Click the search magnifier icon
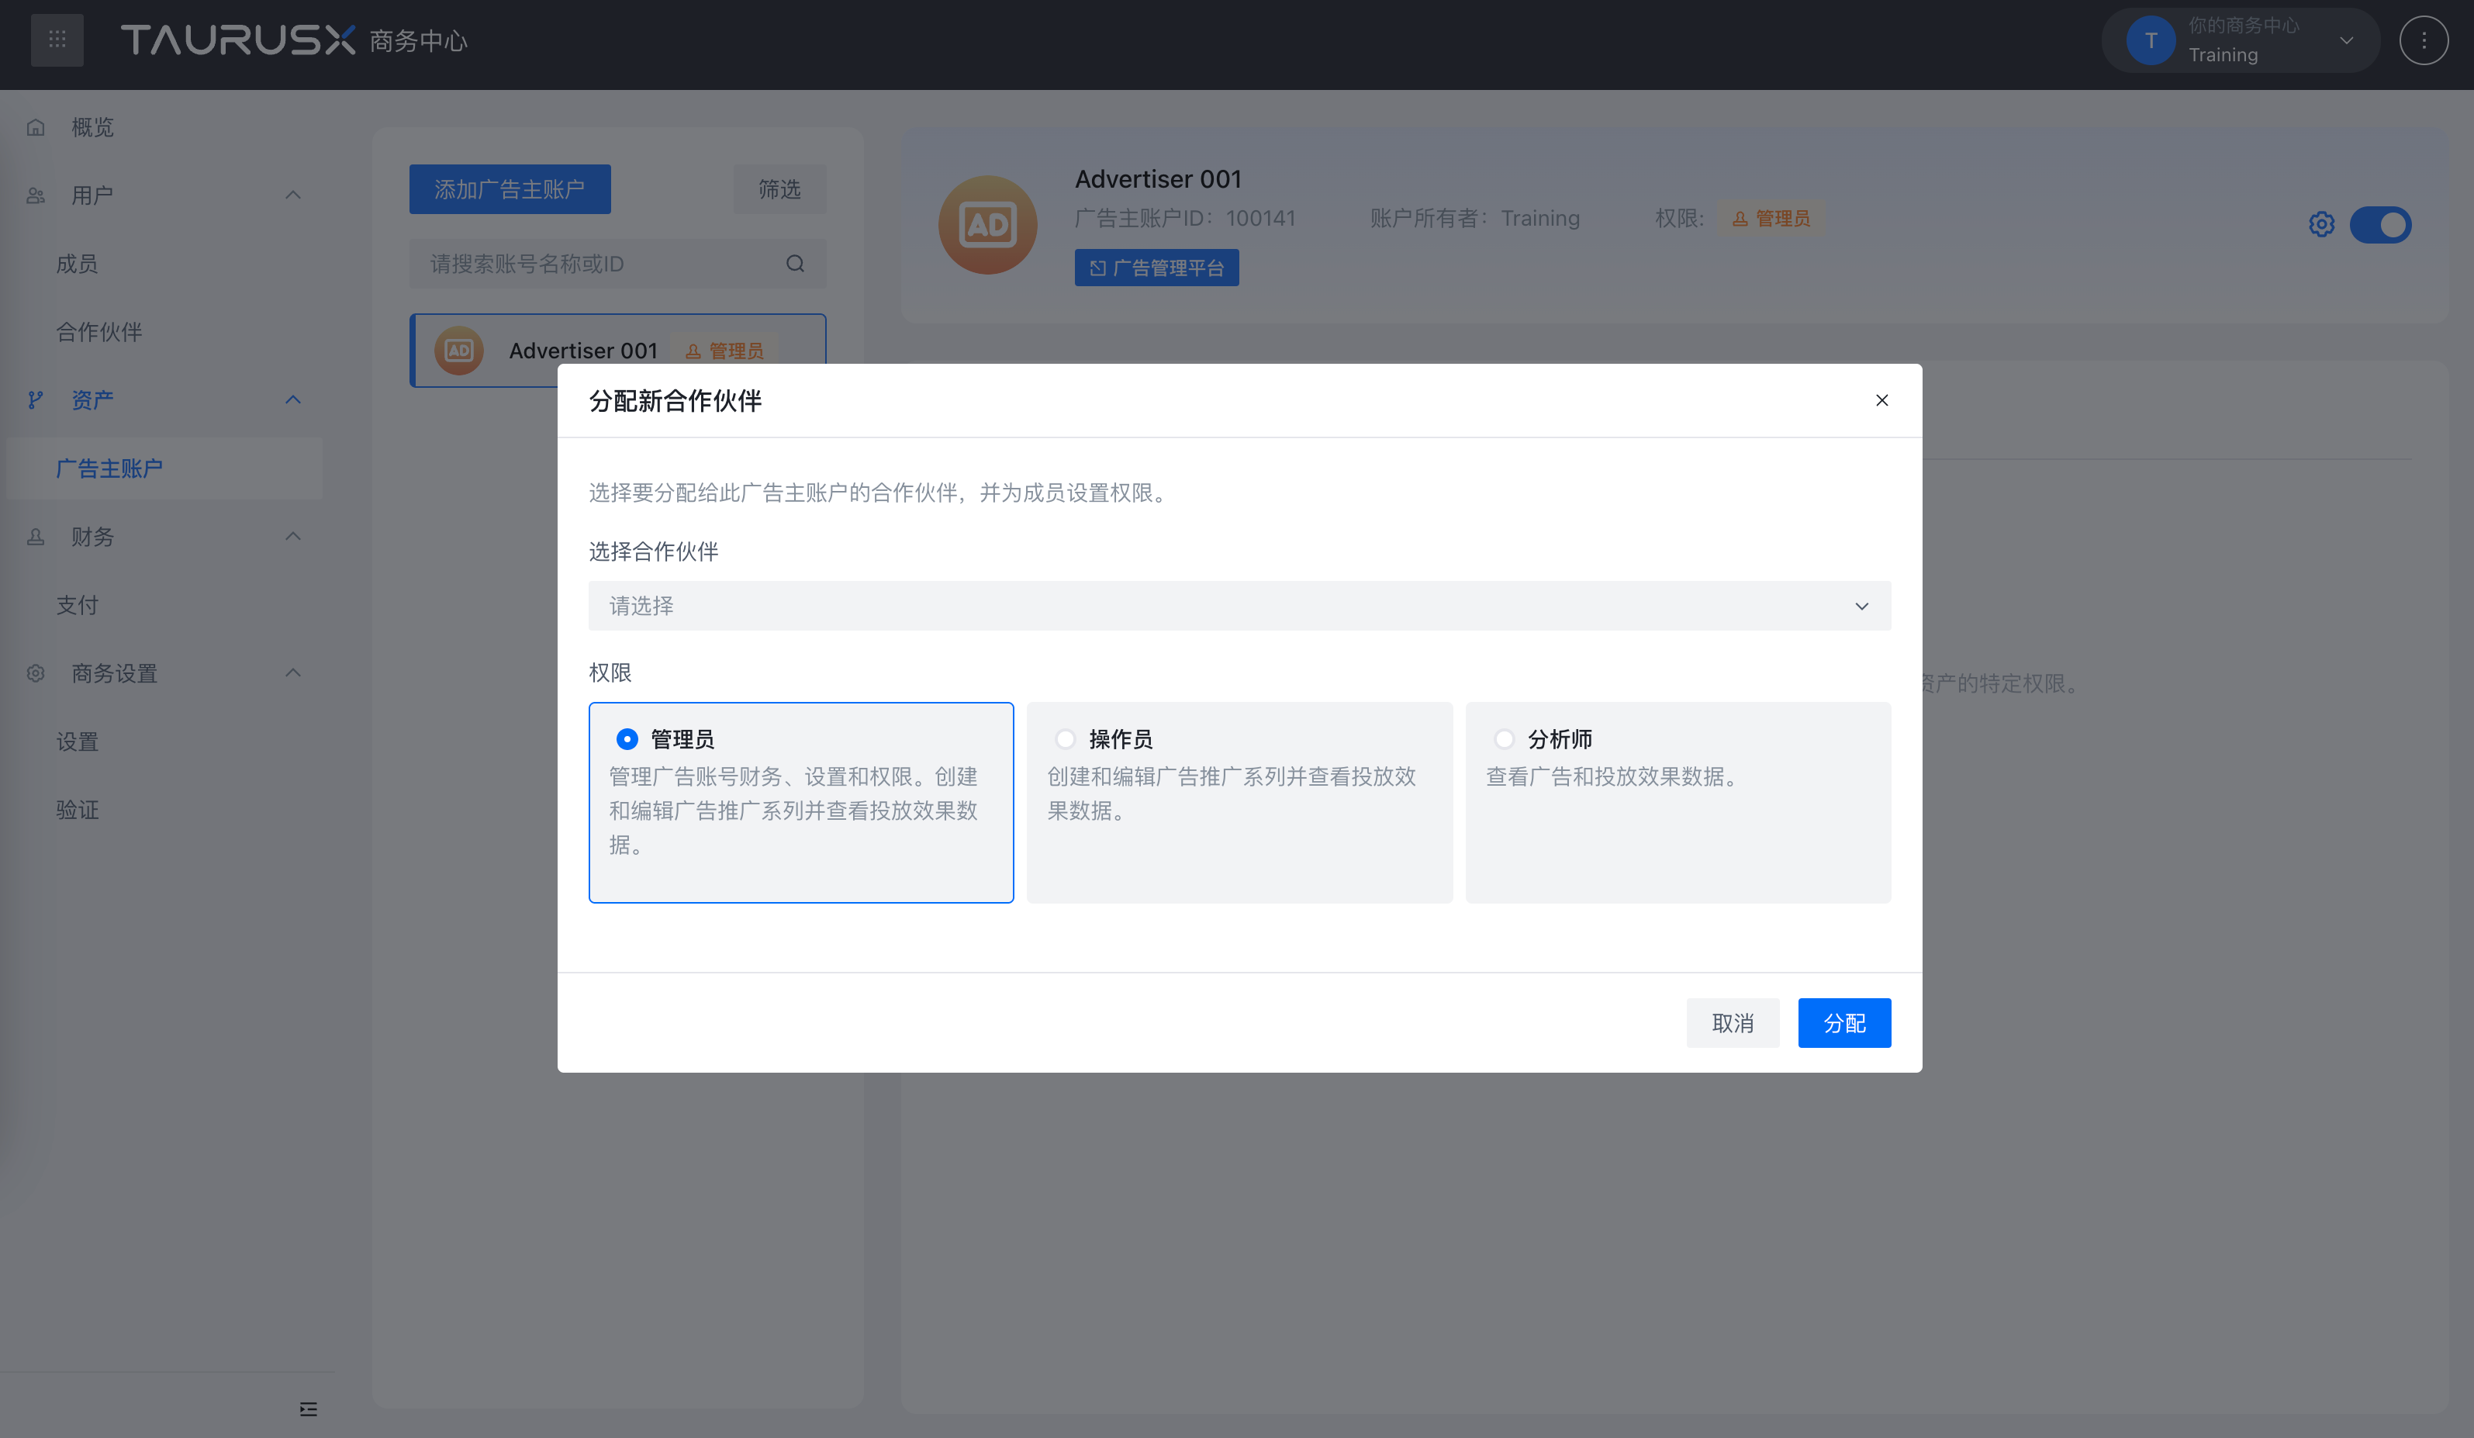 click(x=794, y=263)
